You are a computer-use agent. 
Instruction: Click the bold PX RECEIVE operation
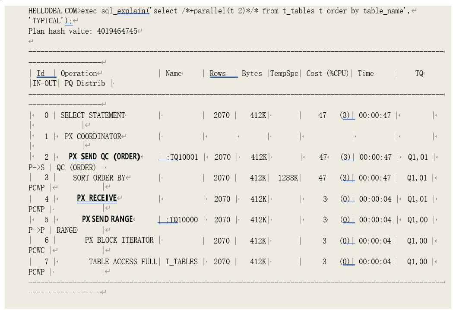[x=97, y=198]
